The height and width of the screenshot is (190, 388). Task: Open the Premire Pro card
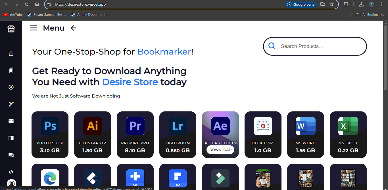[x=135, y=135]
